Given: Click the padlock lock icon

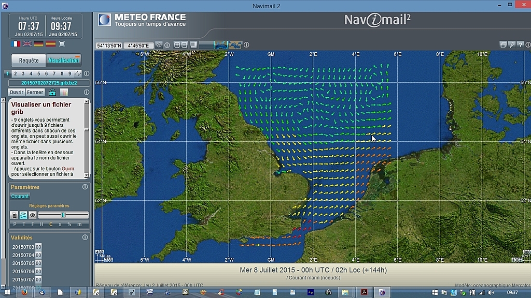Looking at the screenshot, I should [x=52, y=93].
